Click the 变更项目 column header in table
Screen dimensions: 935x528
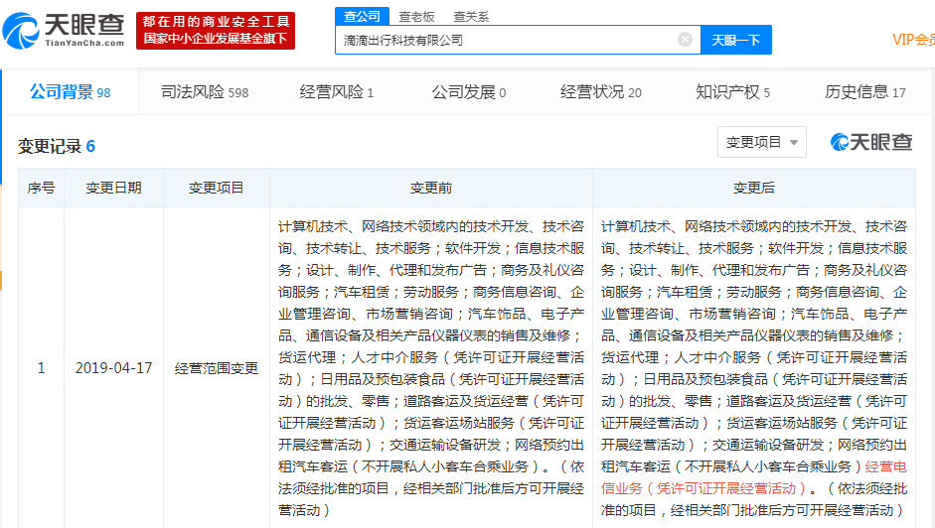(x=216, y=188)
